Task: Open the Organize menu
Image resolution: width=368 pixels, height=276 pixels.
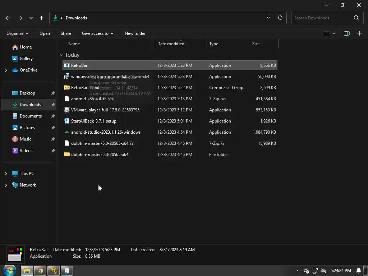Action: [17, 33]
